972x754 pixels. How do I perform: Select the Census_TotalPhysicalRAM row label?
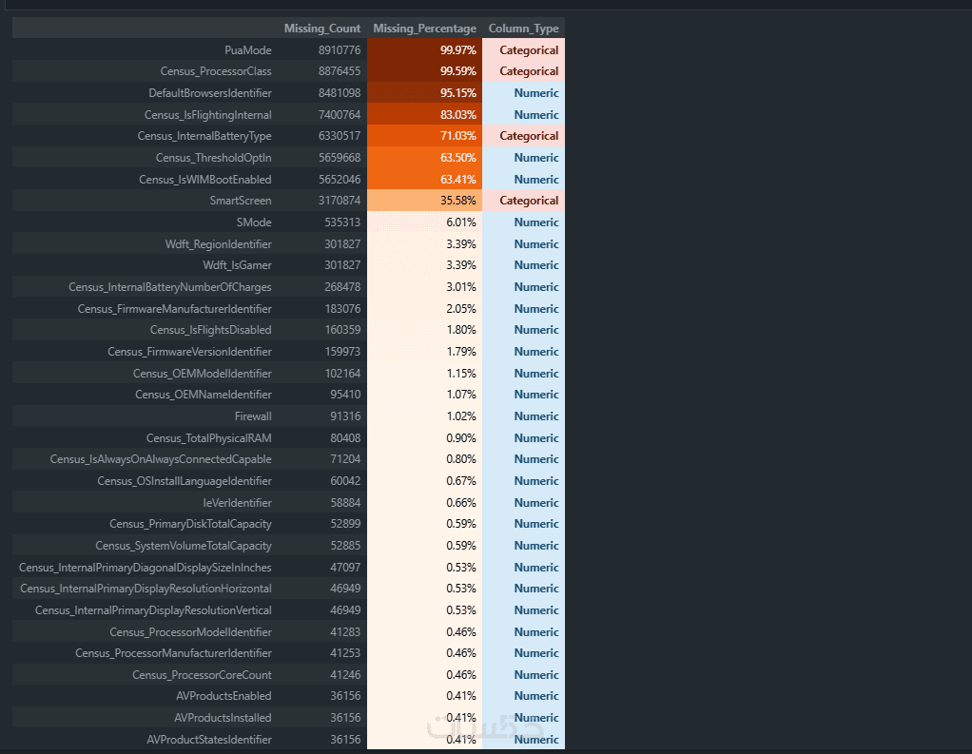point(208,438)
